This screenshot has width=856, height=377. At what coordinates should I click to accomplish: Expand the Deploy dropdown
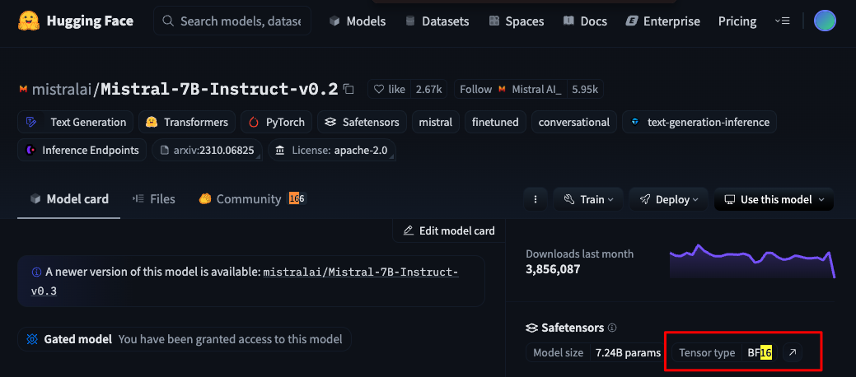pyautogui.click(x=668, y=200)
